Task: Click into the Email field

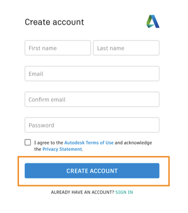Action: point(92,74)
